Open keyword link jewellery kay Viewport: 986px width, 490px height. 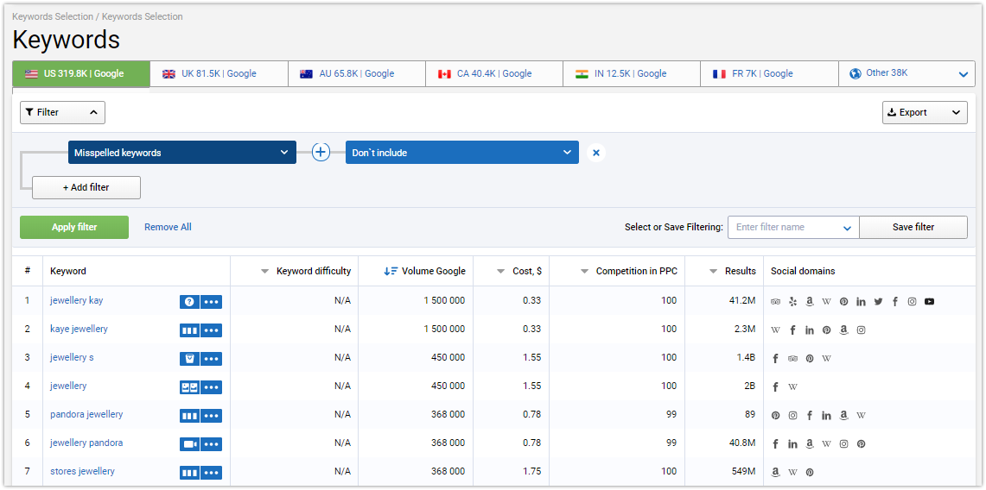coord(77,300)
